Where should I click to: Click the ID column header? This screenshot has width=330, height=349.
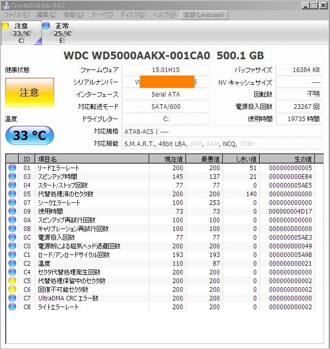pyautogui.click(x=27, y=159)
